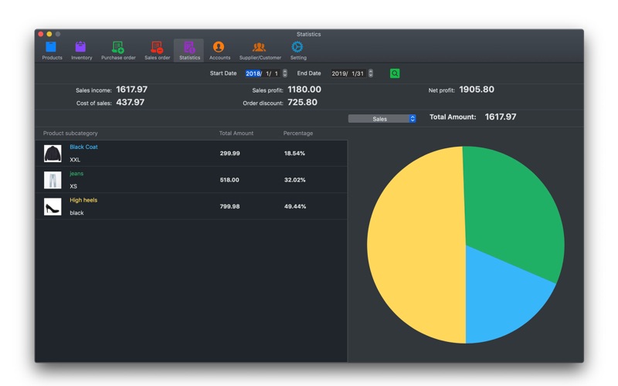Minimize the window with yellow button
The width and height of the screenshot is (618, 386).
point(49,34)
